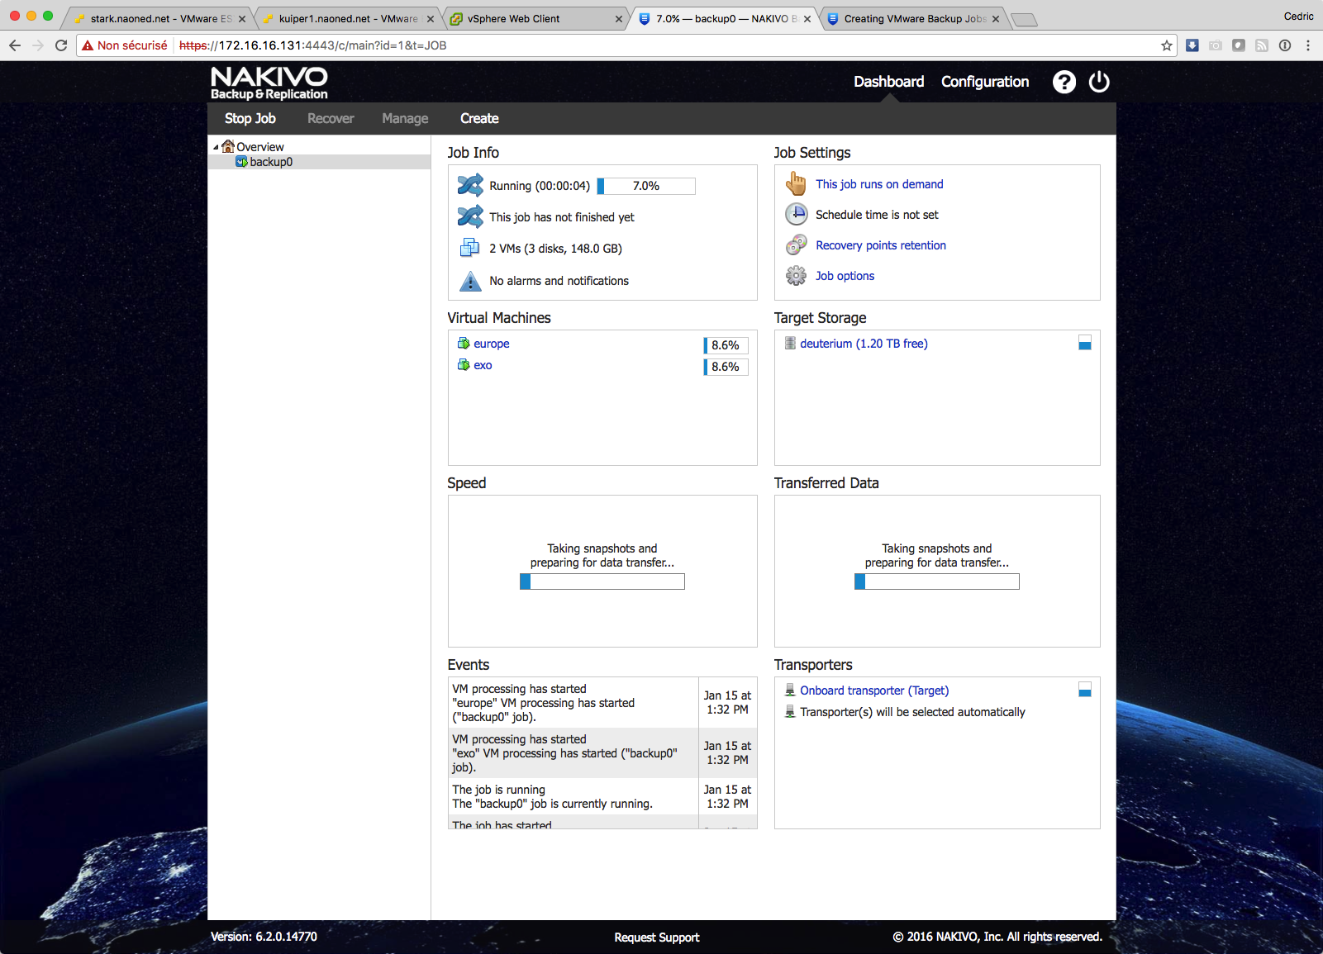Click the gear icon beside Job options
Image resolution: width=1323 pixels, height=954 pixels.
(x=796, y=276)
